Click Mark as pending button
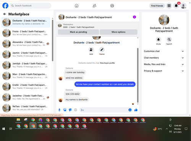Screen dimensions: 191x141 [x=78, y=32]
